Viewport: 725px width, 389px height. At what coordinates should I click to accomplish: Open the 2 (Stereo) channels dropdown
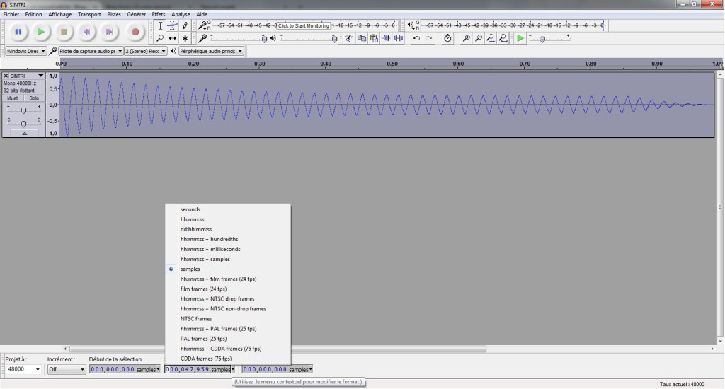pyautogui.click(x=146, y=52)
